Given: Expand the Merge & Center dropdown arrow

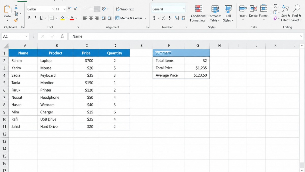Looking at the screenshot, I should (x=146, y=18).
